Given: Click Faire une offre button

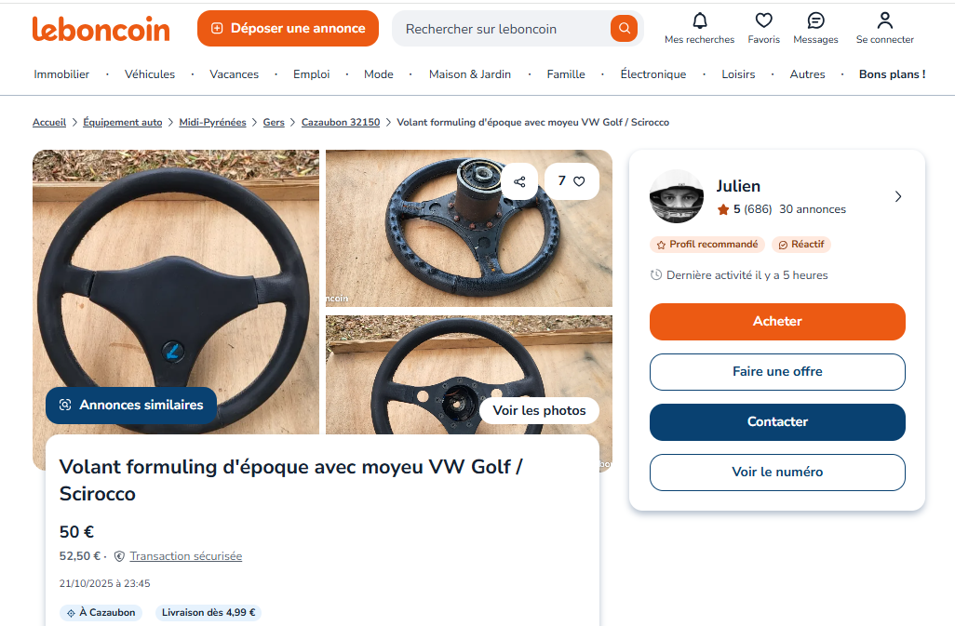Looking at the screenshot, I should tap(777, 371).
